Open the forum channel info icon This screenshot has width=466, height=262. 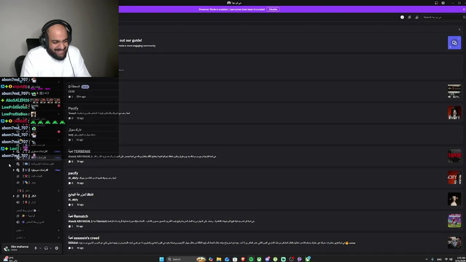(402, 17)
